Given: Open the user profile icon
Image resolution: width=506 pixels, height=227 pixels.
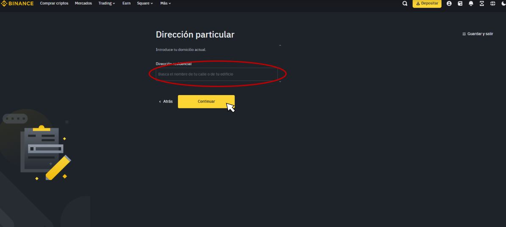Looking at the screenshot, I should pos(449,3).
